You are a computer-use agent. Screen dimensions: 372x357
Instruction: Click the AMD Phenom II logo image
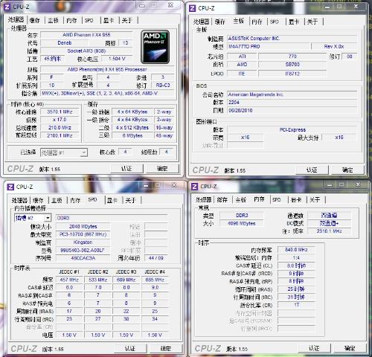tap(155, 47)
